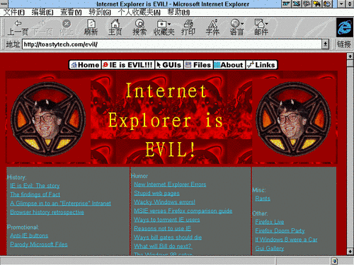
Task: Click the scrollbar down arrow
Action: click(350, 252)
